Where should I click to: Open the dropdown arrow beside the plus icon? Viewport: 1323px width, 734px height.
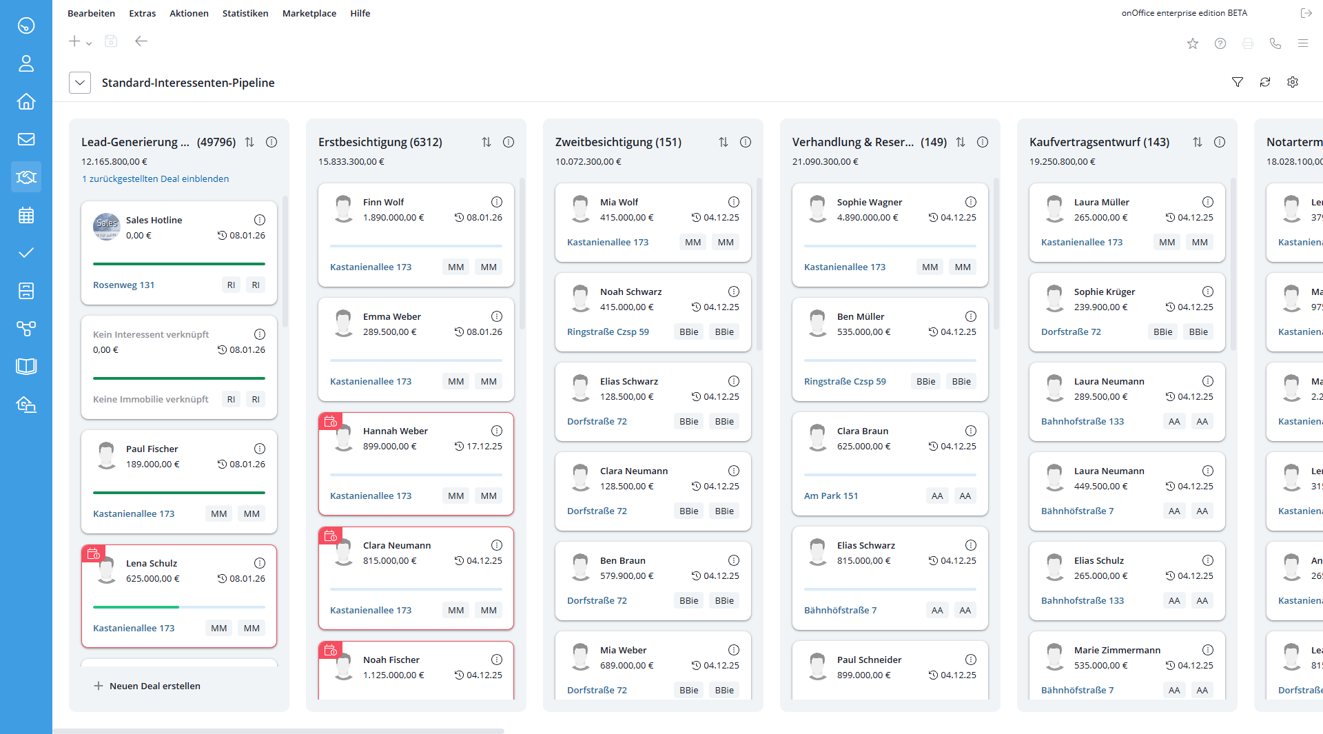(89, 43)
